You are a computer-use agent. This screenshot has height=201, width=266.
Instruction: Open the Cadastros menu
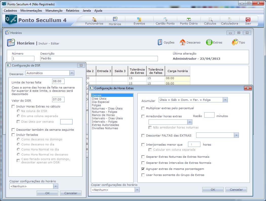pyautogui.click(x=10, y=11)
